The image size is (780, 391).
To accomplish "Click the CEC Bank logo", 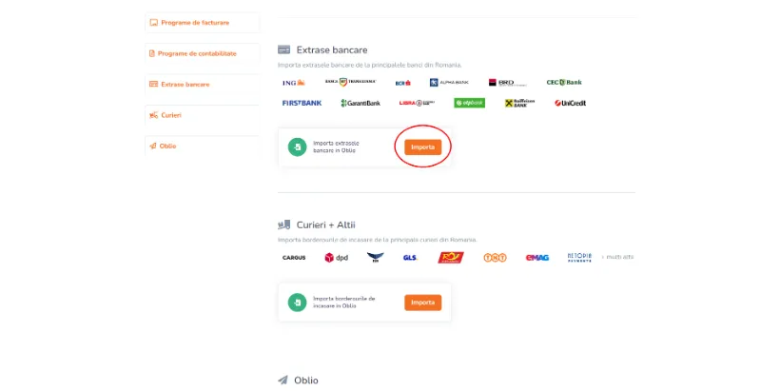I will (x=564, y=83).
